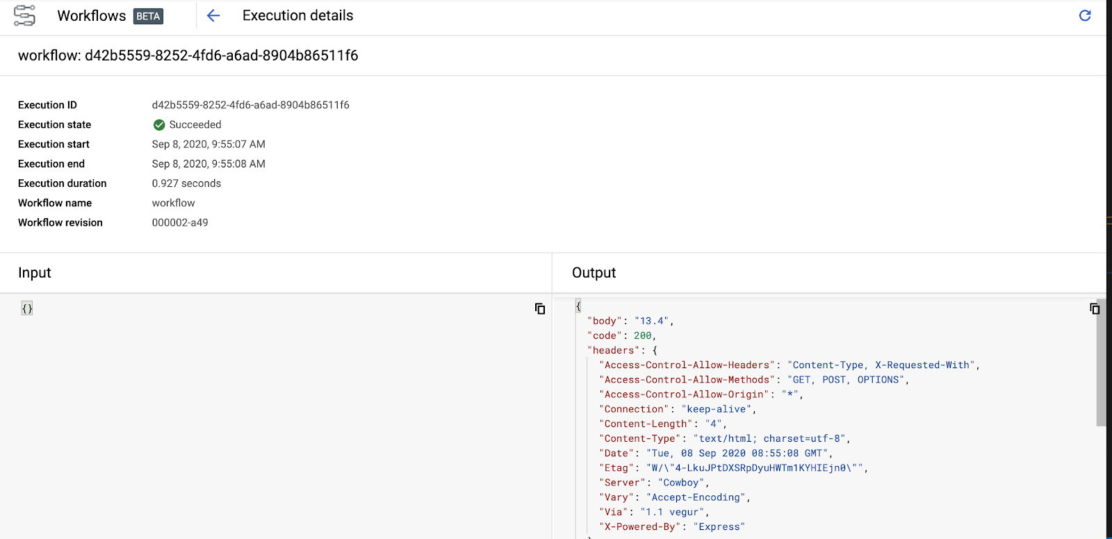Click the Execution details page title

(x=297, y=15)
